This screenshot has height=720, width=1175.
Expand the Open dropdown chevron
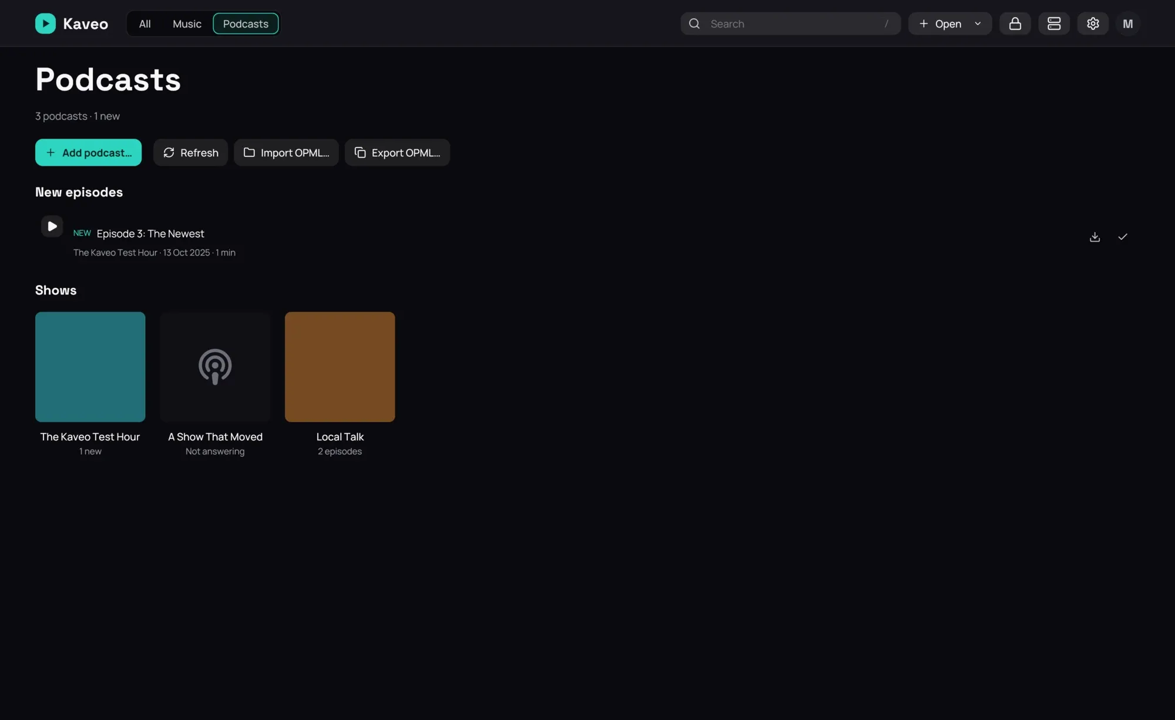point(978,24)
